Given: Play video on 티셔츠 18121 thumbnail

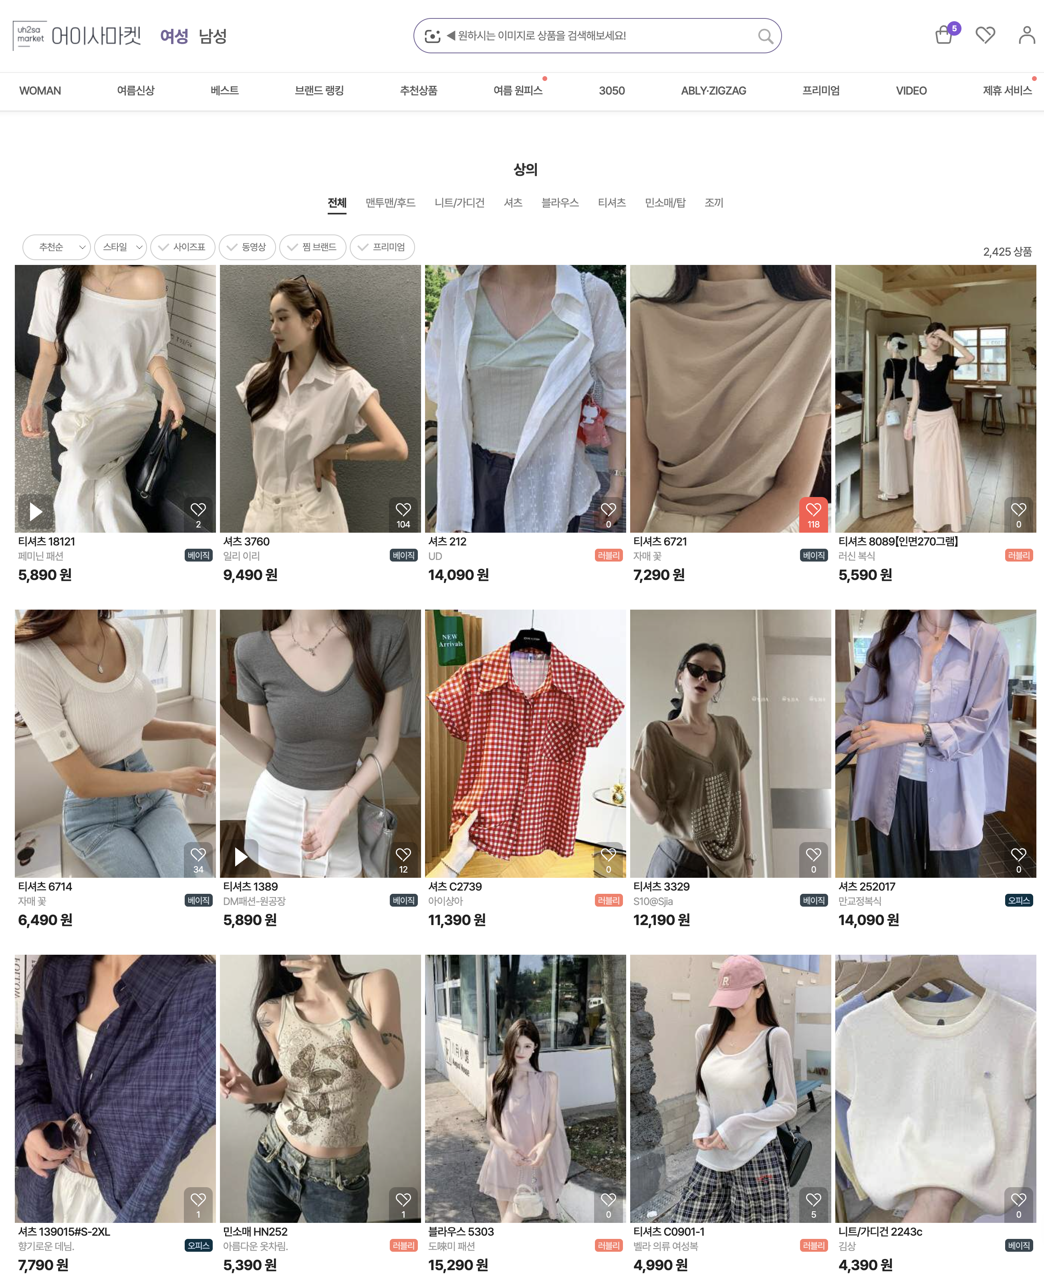Looking at the screenshot, I should 36,511.
